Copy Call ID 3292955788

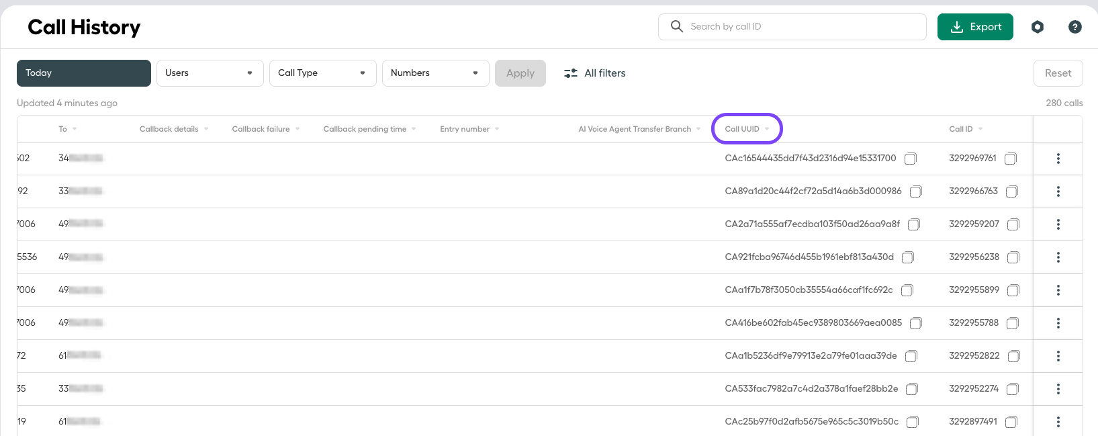(1013, 324)
